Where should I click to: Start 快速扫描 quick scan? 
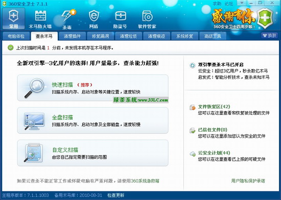coord(93,88)
